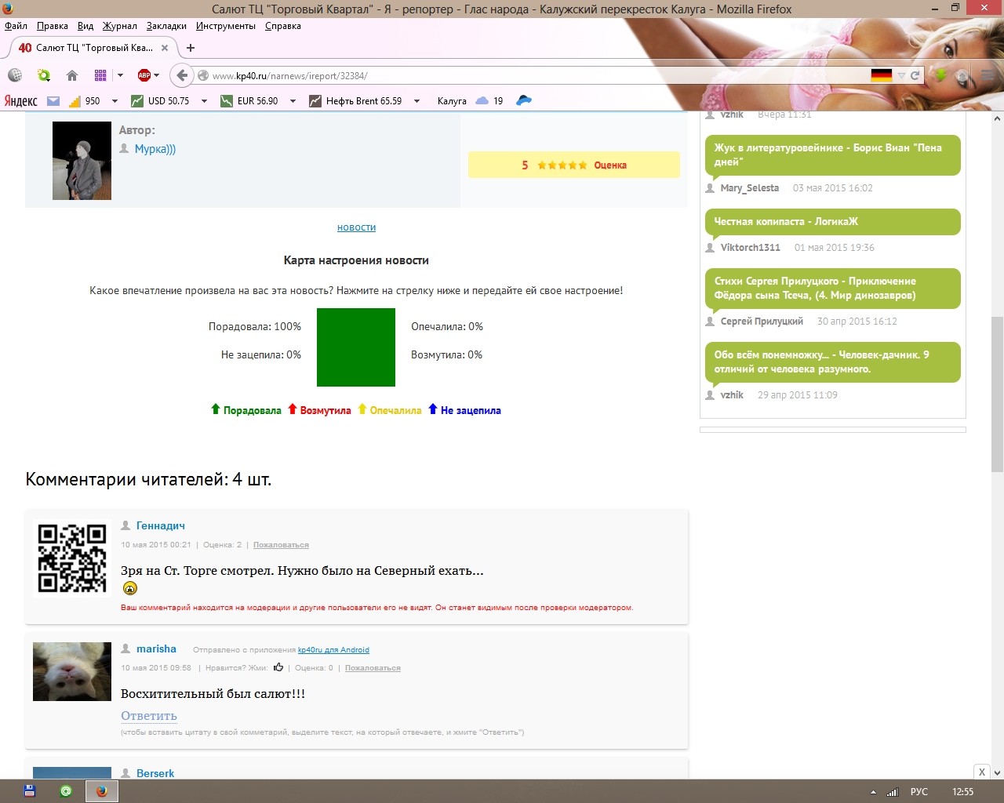Click the Home icon in the toolbar

[x=72, y=75]
